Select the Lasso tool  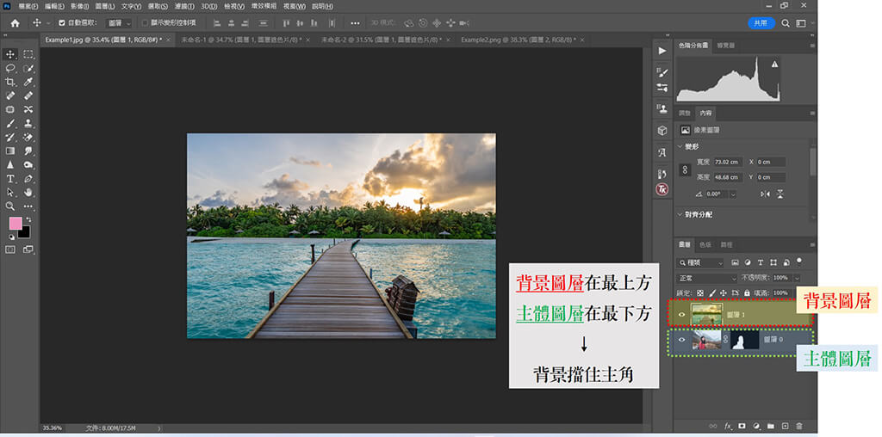point(10,69)
